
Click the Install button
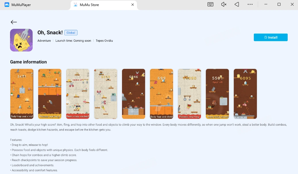pyautogui.click(x=271, y=37)
